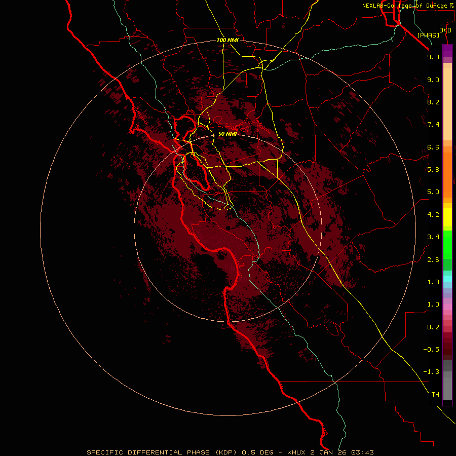The image size is (456, 456).
Task: Click the TH threshold legend label
Action: 435,395
